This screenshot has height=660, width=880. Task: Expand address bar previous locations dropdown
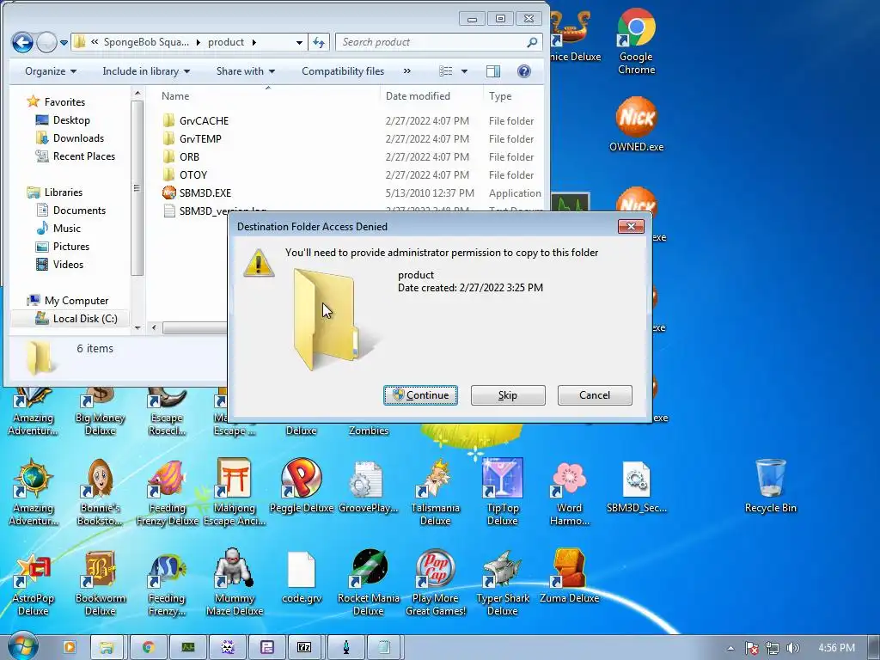(x=299, y=42)
